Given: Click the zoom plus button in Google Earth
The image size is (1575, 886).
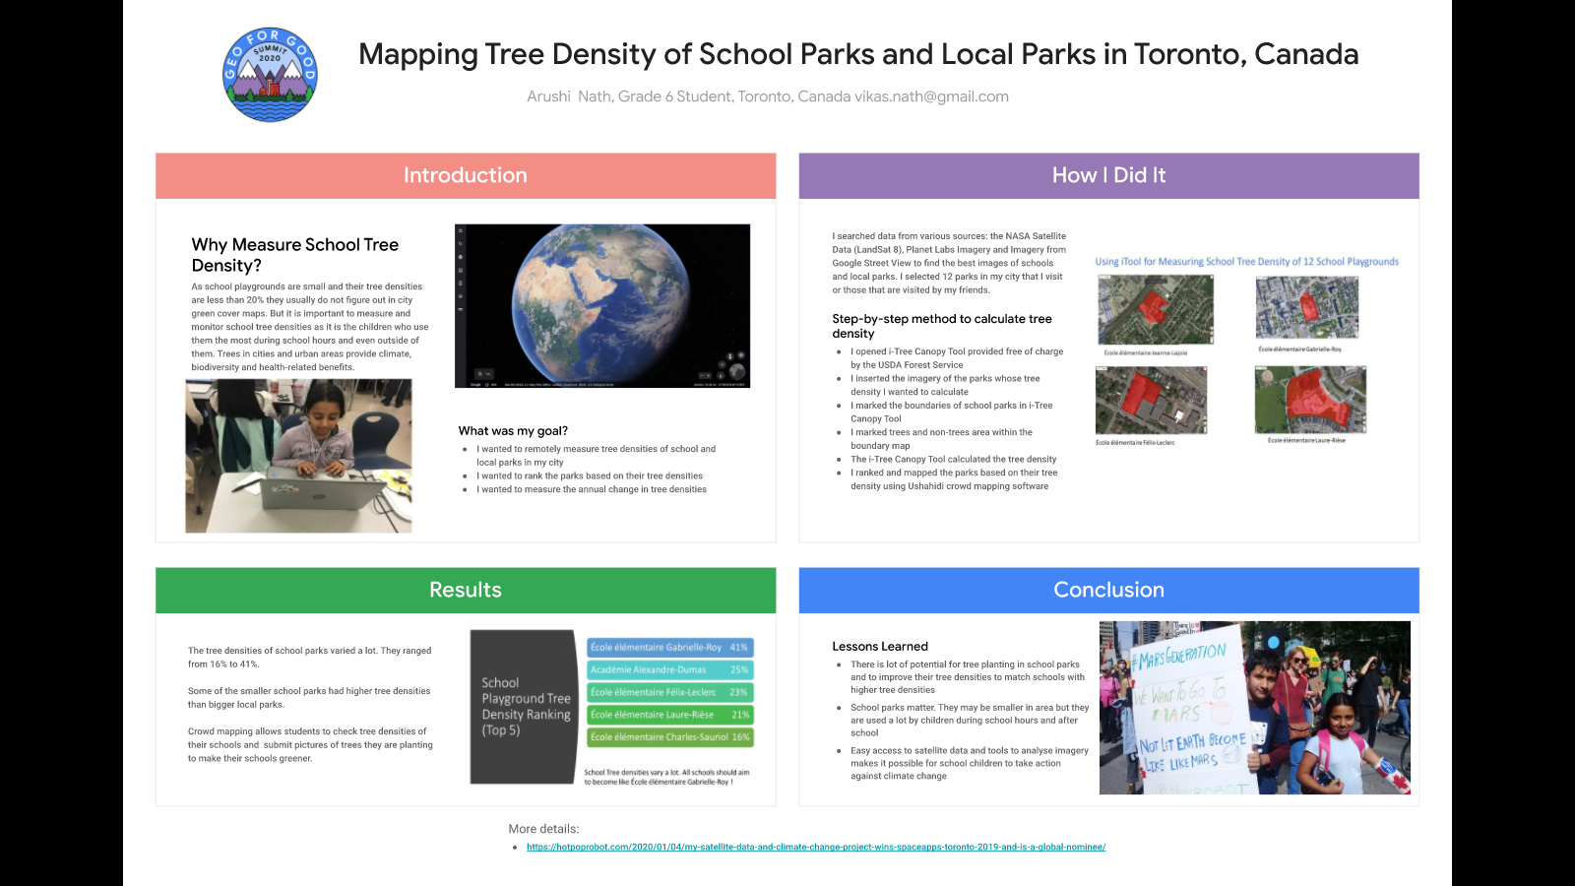Looking at the screenshot, I should (x=707, y=375).
